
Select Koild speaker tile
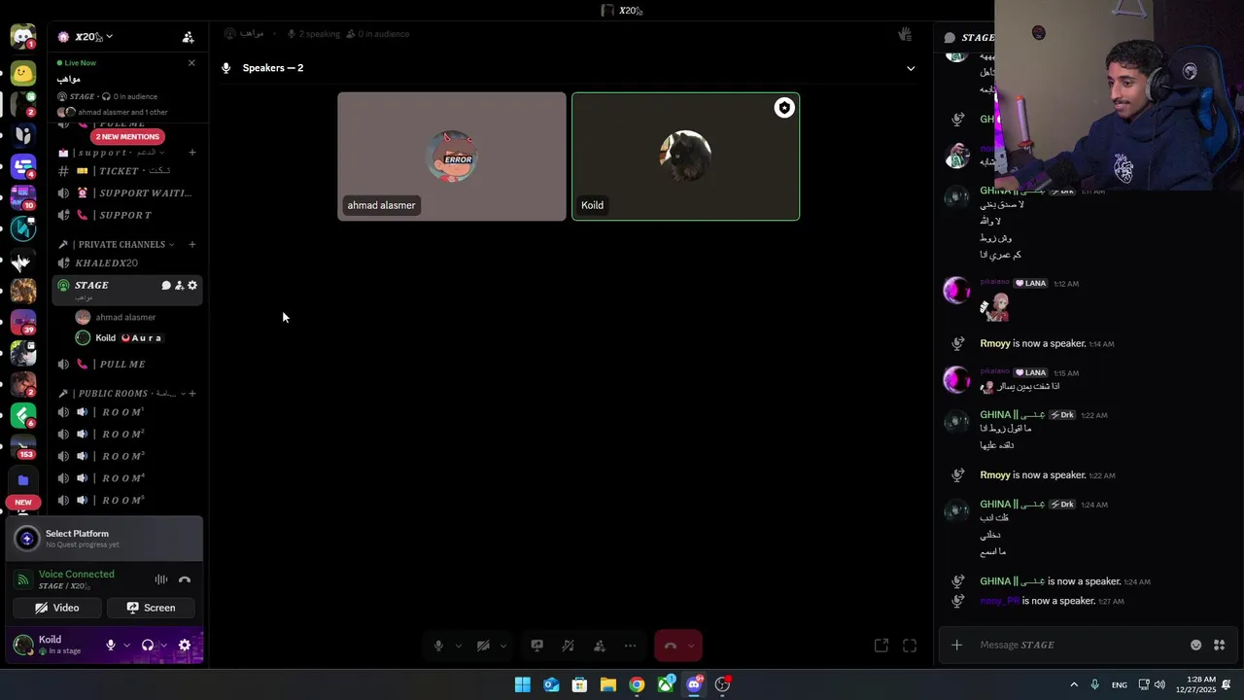click(x=686, y=157)
